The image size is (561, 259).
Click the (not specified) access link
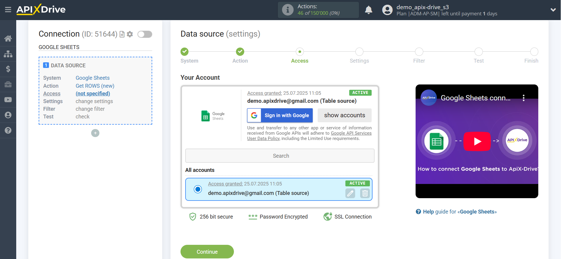(93, 94)
